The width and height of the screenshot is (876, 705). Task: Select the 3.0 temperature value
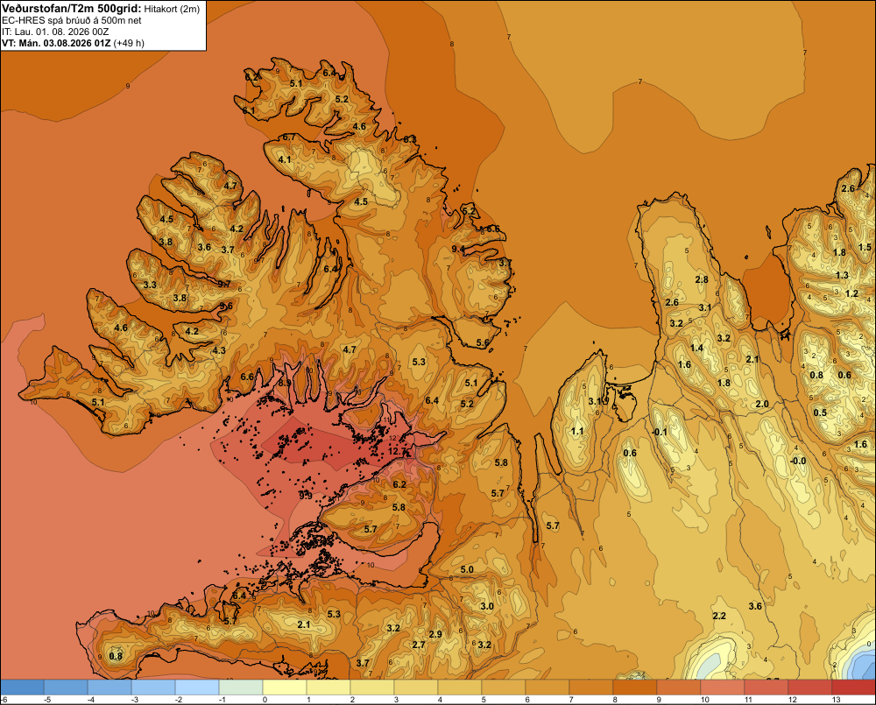point(486,606)
